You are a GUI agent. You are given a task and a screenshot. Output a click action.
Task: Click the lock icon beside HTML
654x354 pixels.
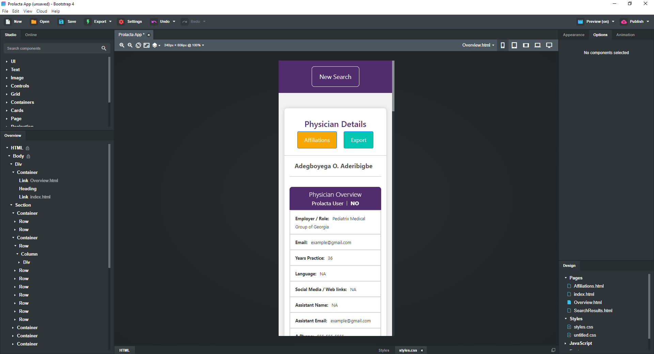pyautogui.click(x=28, y=148)
